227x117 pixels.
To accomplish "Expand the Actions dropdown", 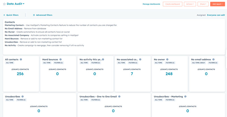I will coord(190,4).
